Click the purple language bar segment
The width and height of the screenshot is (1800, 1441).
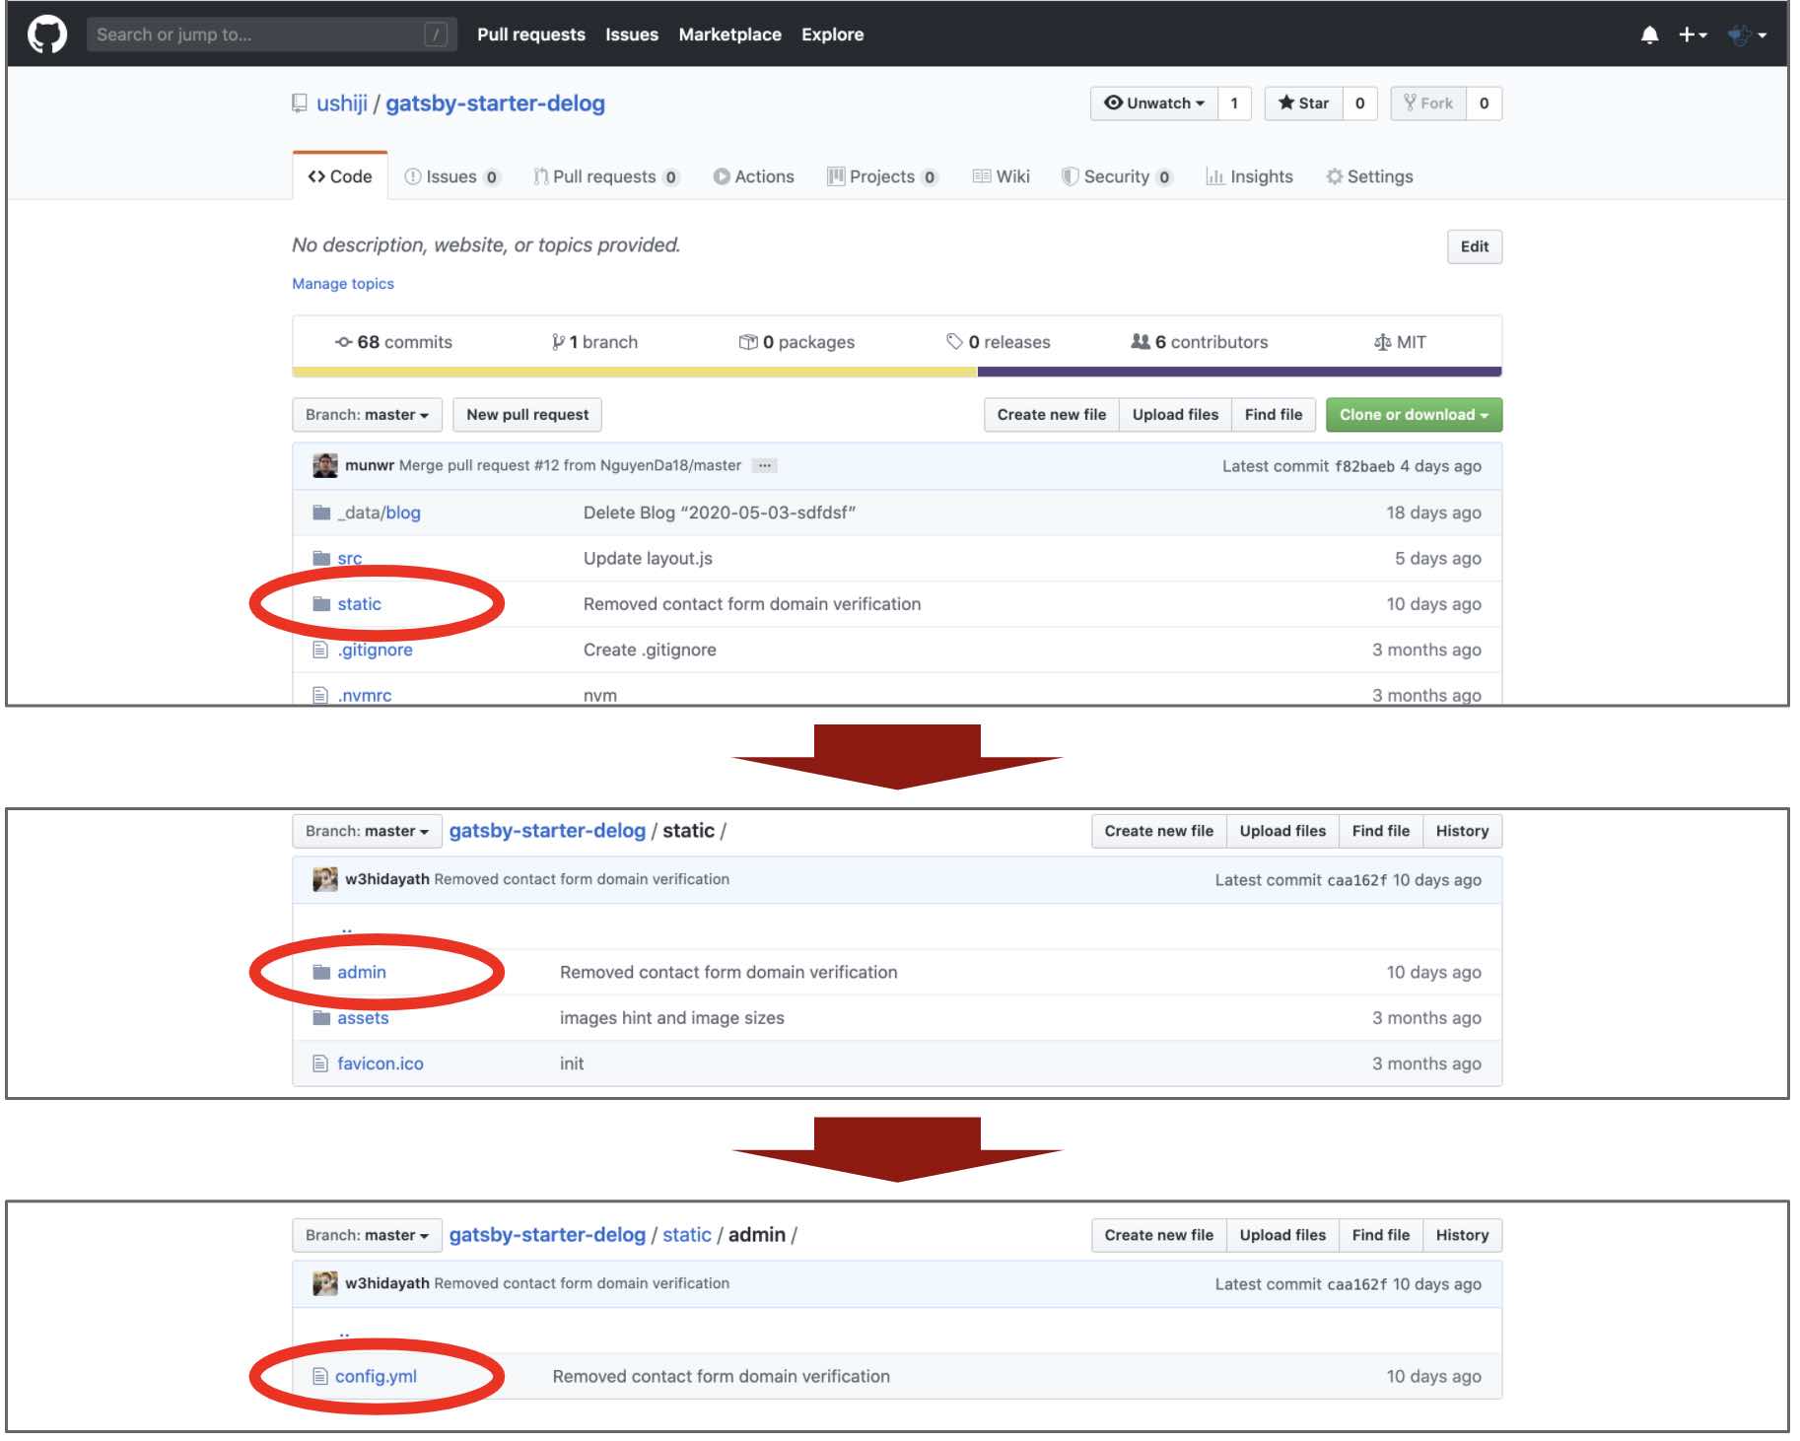[1239, 372]
